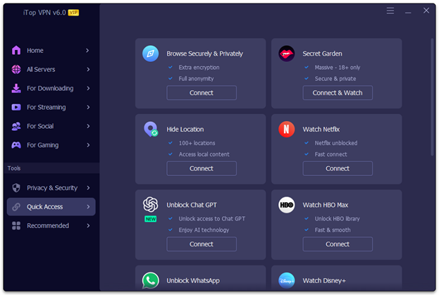The width and height of the screenshot is (439, 295).
Task: Click Connect & Watch for Secret Garden
Action: tap(338, 93)
